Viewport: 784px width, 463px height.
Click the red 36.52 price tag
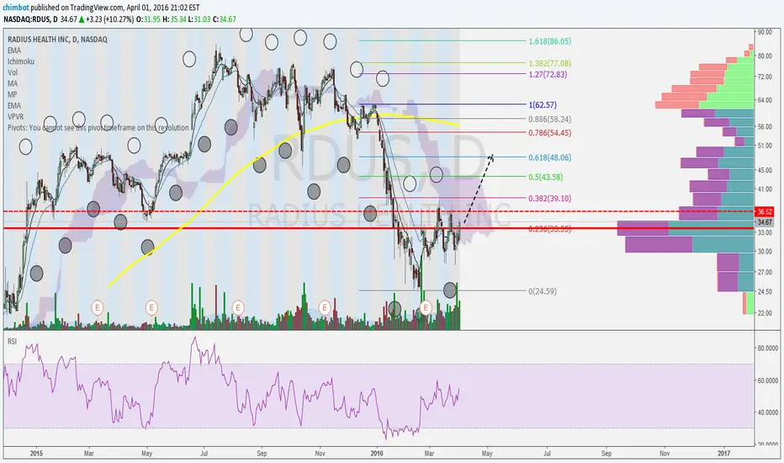765,212
